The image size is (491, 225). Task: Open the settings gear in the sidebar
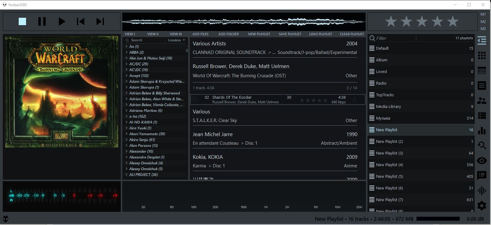pyautogui.click(x=482, y=205)
